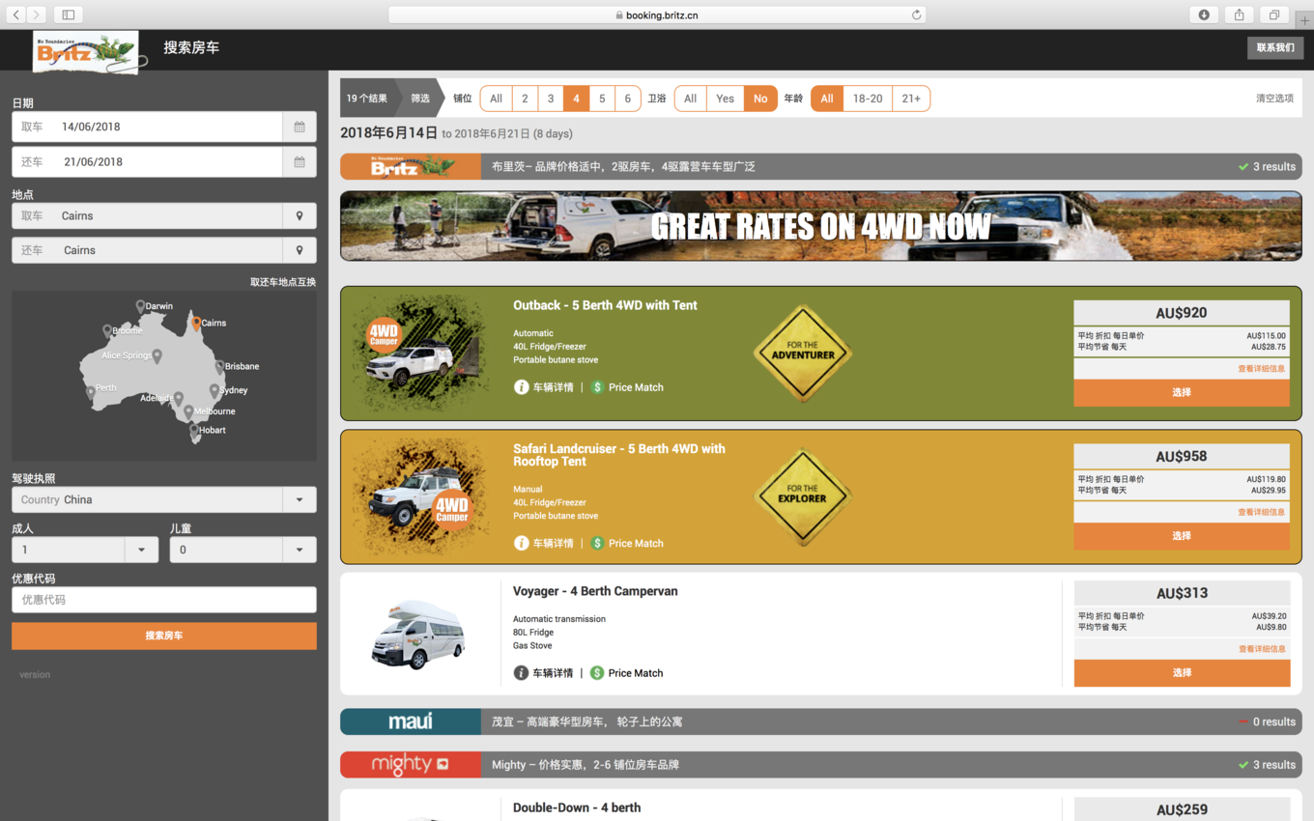Click 联系我们 contact button
This screenshot has height=821, width=1314.
click(1275, 47)
